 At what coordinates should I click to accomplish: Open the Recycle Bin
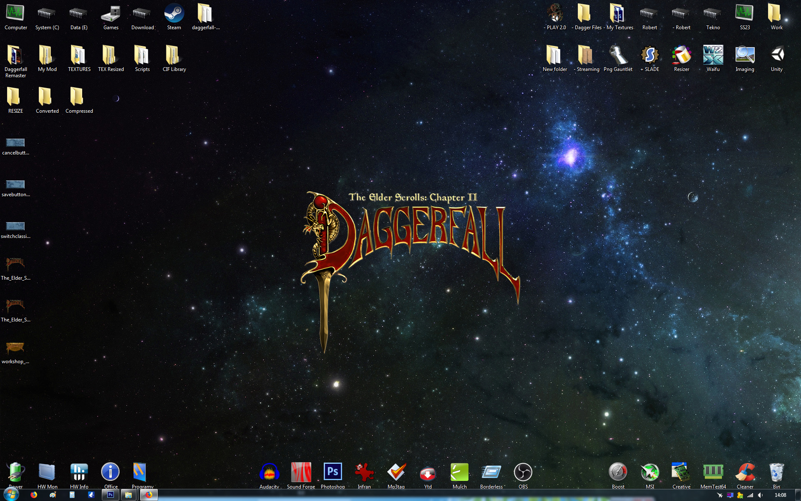point(776,475)
